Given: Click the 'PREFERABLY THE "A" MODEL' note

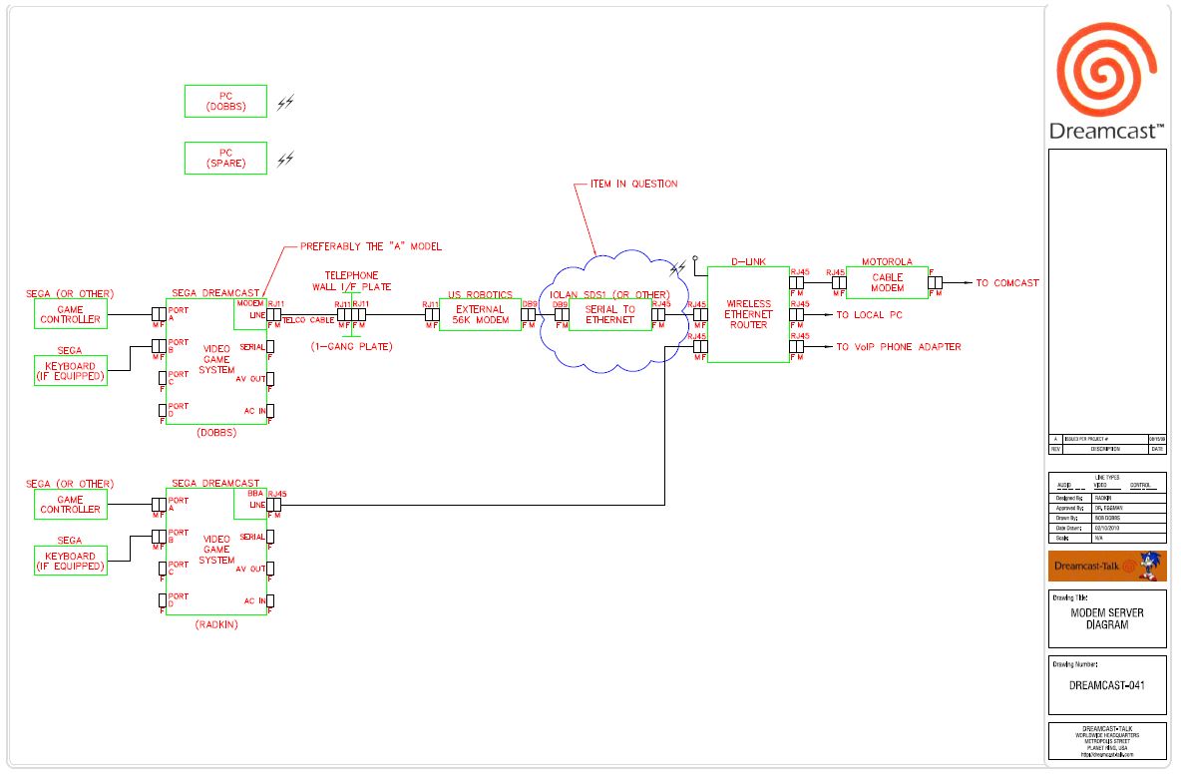Looking at the screenshot, I should point(371,246).
